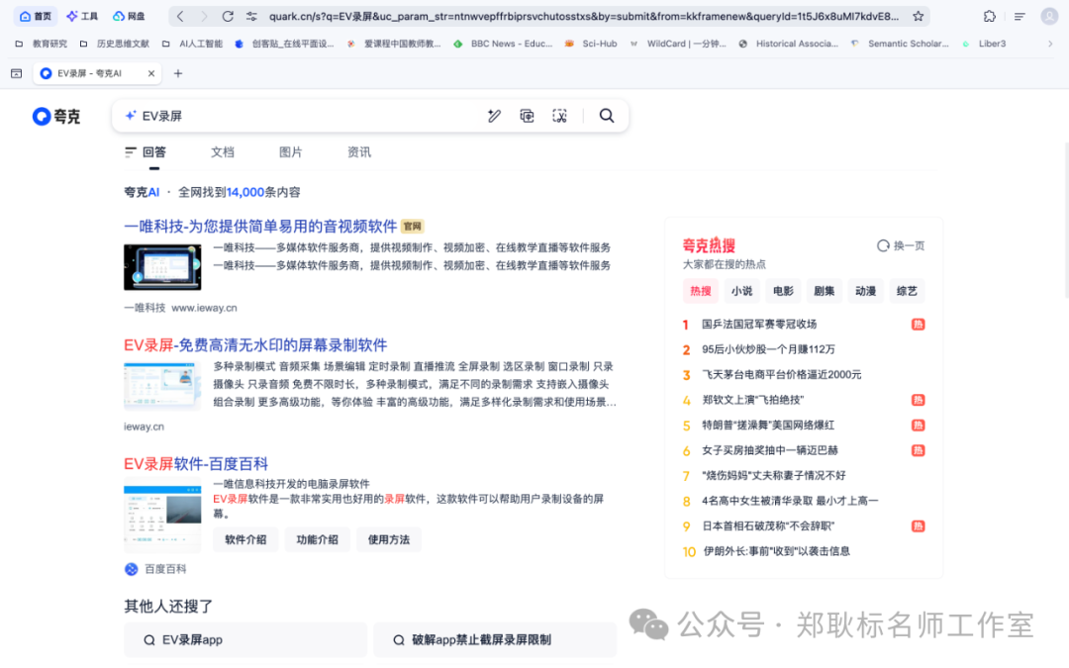
Task: Switch to the 文档 tab
Action: [223, 152]
